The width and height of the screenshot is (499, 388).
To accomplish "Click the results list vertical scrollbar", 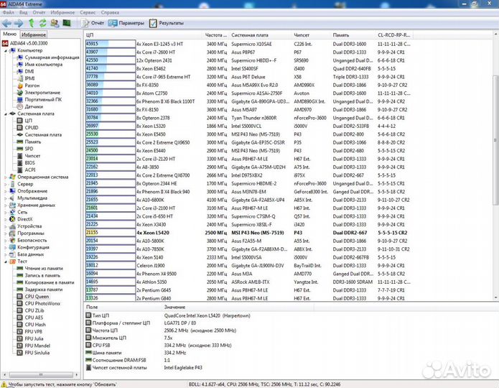I will tap(495, 140).
